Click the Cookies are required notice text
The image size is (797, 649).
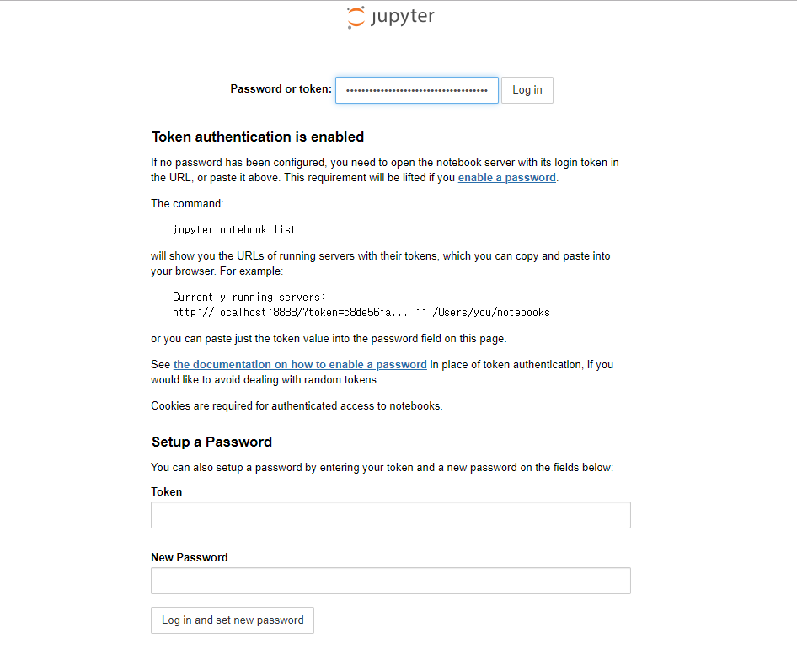tap(297, 406)
